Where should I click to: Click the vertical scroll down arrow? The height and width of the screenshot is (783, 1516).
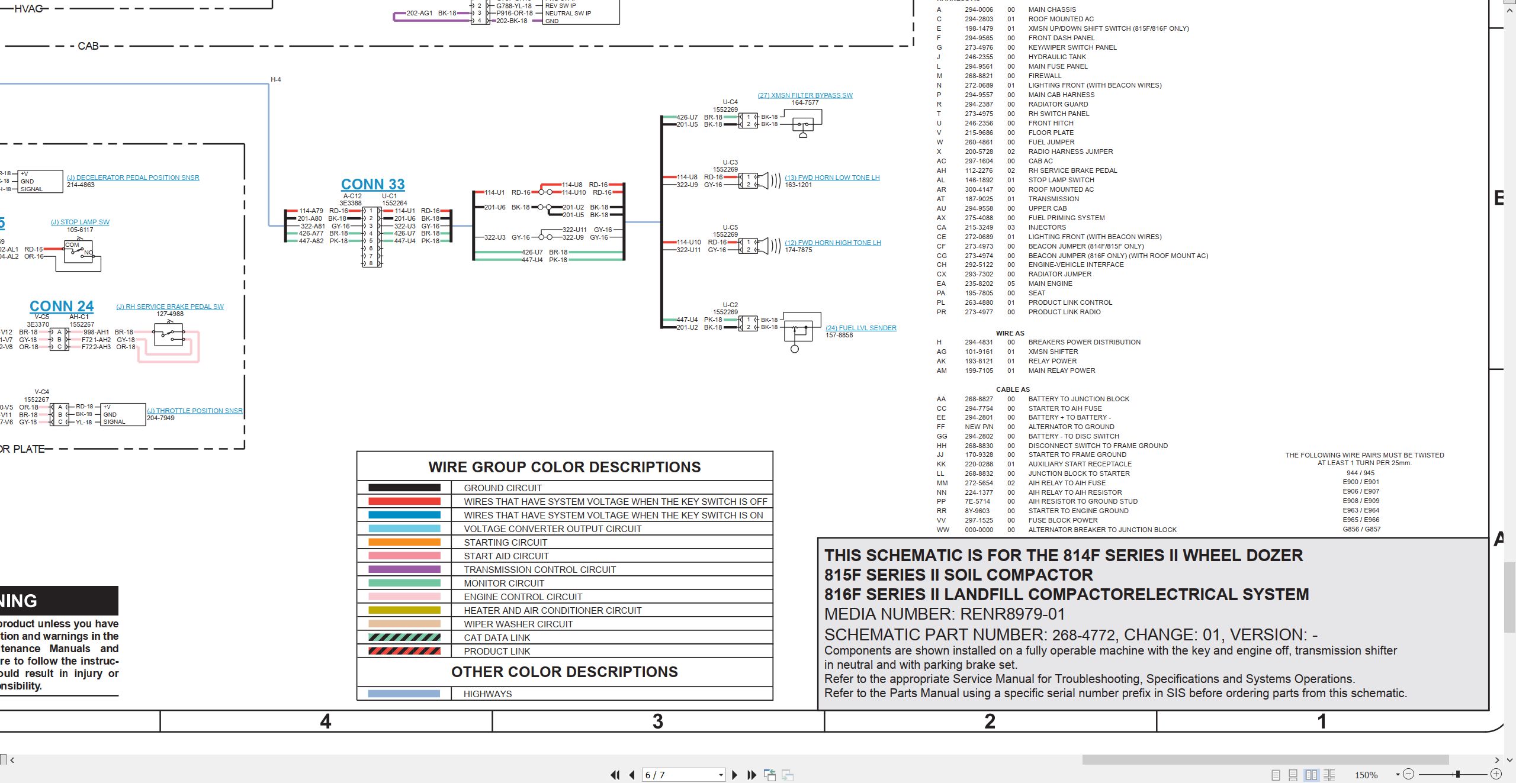click(x=1509, y=760)
